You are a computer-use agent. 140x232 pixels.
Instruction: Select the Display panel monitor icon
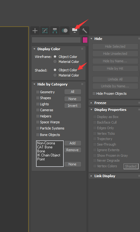coord(75,30)
